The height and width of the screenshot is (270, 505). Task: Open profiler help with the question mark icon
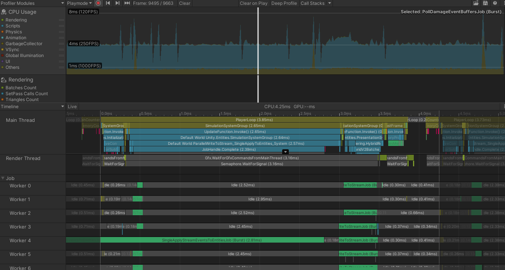pyautogui.click(x=495, y=3)
